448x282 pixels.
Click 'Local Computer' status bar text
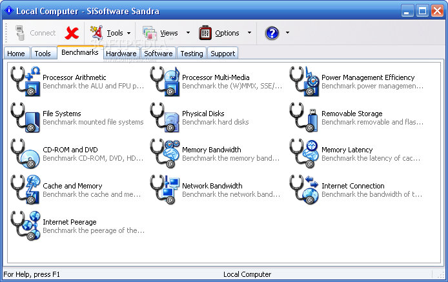point(247,274)
